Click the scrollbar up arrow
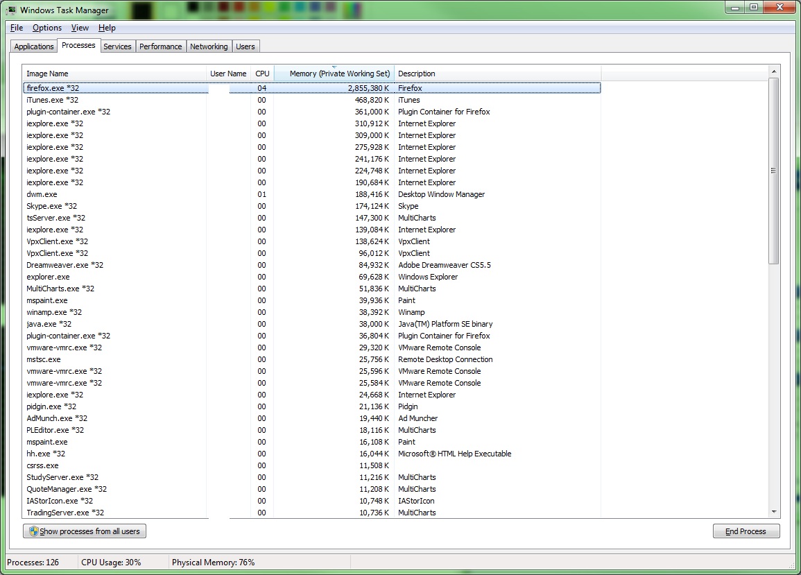801x575 pixels. click(x=773, y=71)
